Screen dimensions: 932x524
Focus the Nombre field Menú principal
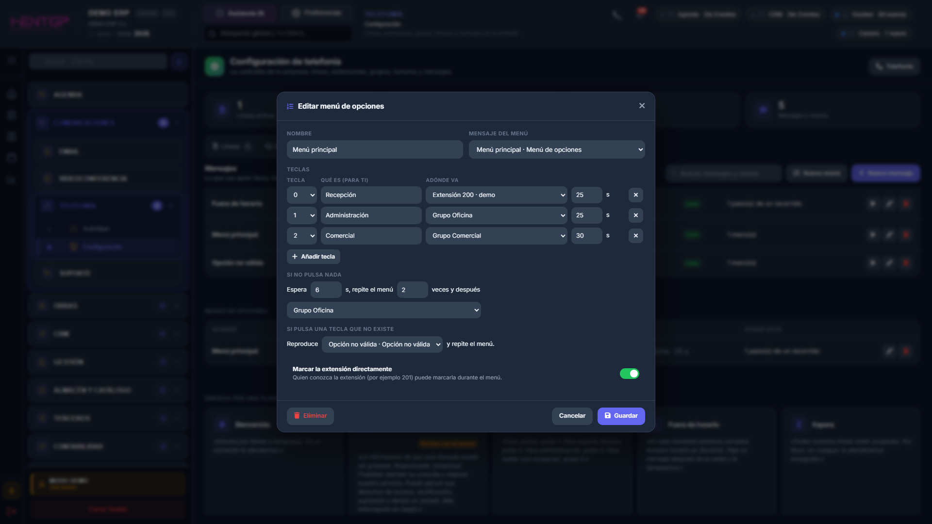[x=375, y=149]
